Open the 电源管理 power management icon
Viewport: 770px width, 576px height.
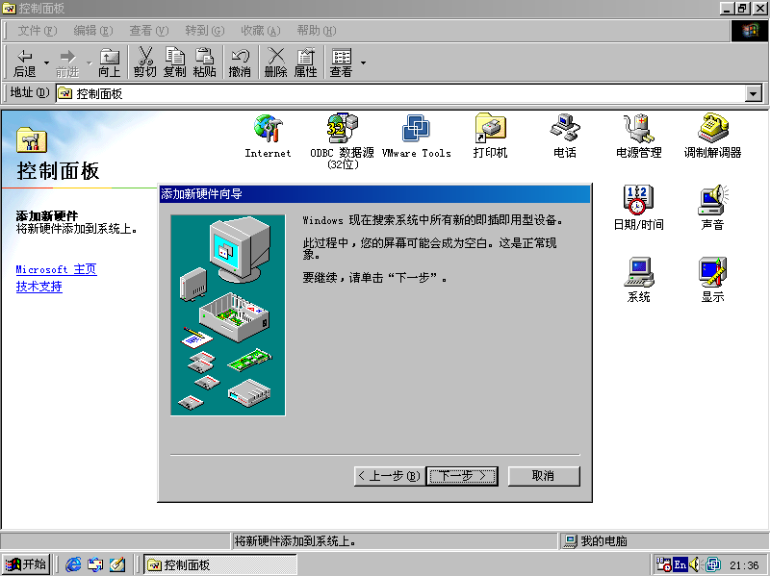coord(638,136)
